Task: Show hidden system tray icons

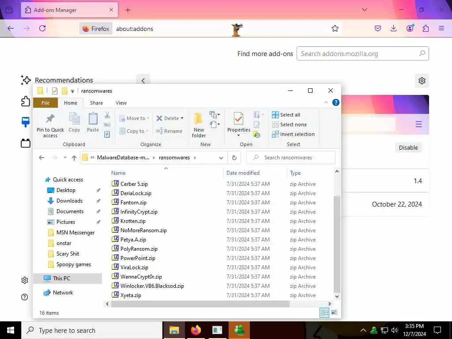Action: point(363,330)
